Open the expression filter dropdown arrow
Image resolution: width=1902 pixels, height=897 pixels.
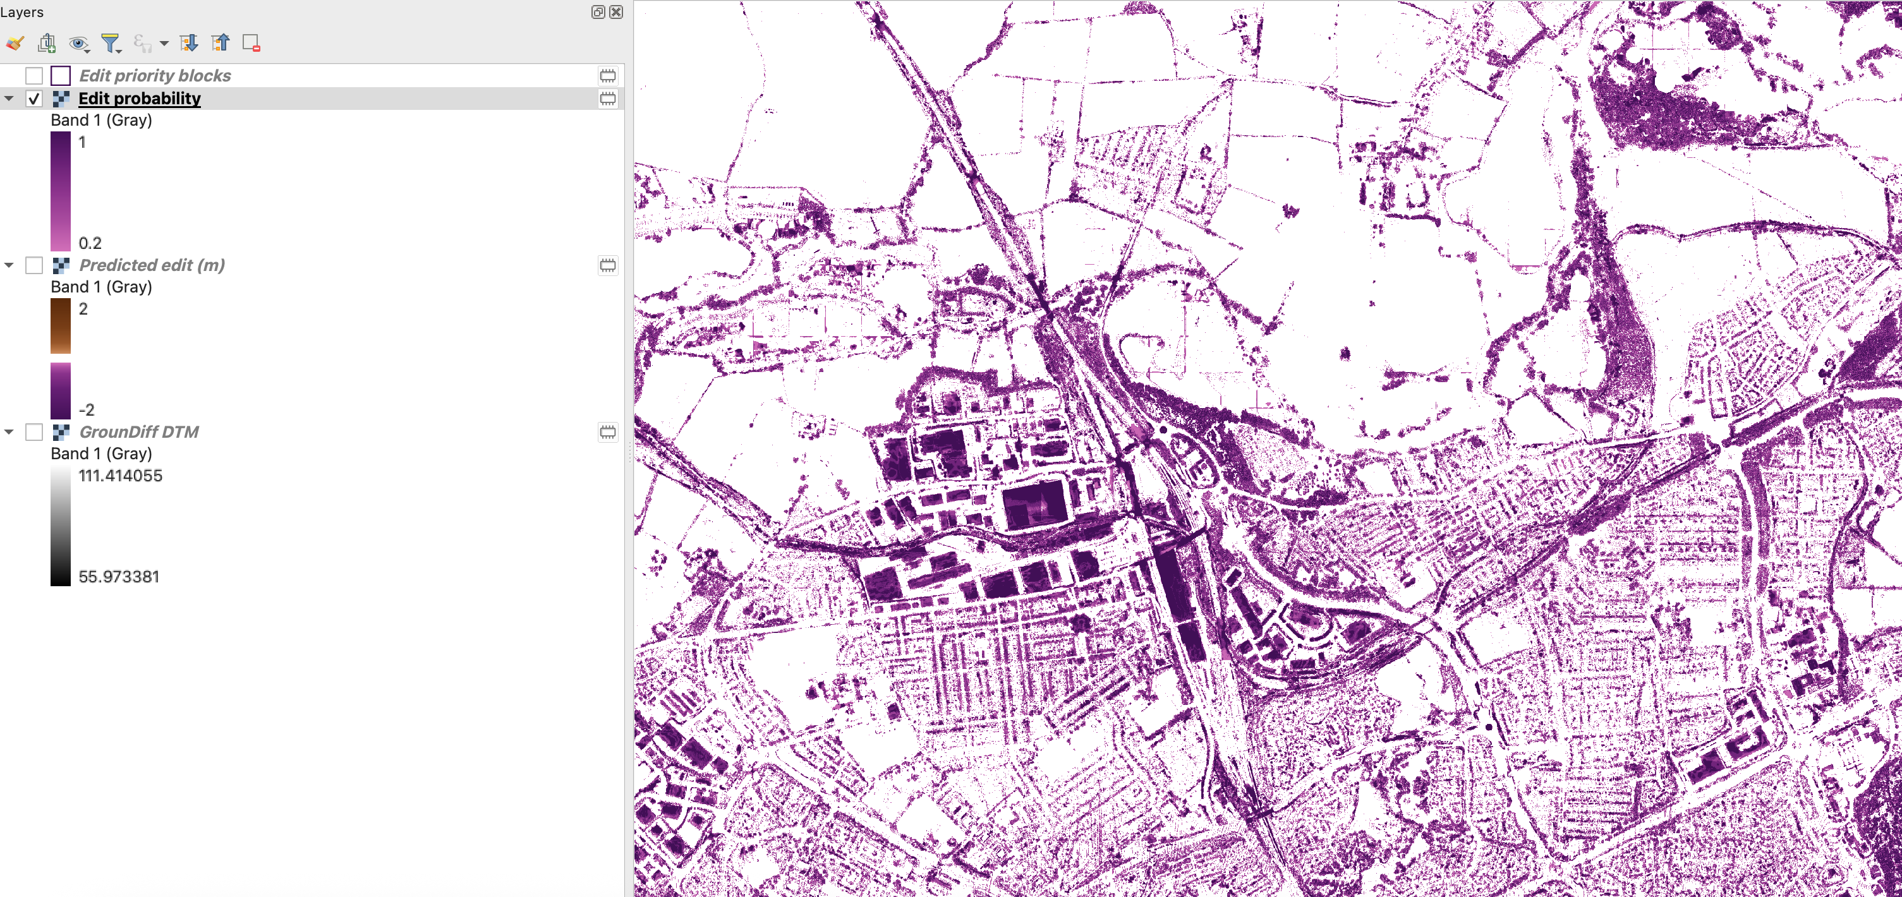[164, 44]
